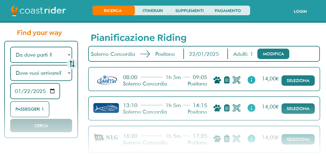The width and height of the screenshot is (326, 156).
Task: Go to the SUPPLEMENTI tab
Action: (x=189, y=11)
